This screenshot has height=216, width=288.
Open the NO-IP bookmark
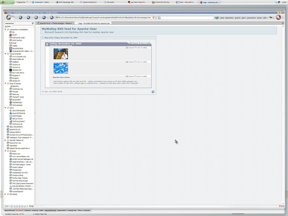coord(15,35)
